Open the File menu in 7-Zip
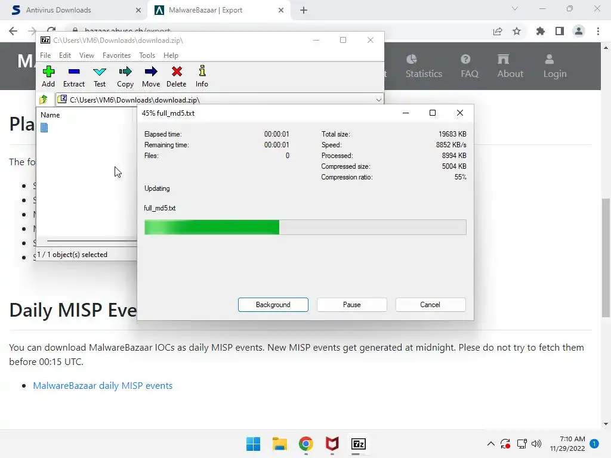 coord(45,55)
